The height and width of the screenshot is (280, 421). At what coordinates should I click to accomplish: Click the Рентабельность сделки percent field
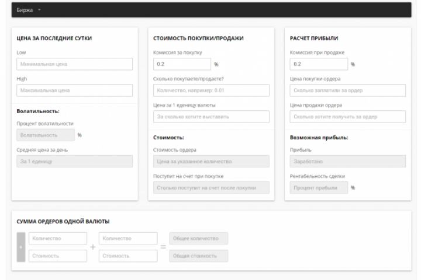coord(319,188)
